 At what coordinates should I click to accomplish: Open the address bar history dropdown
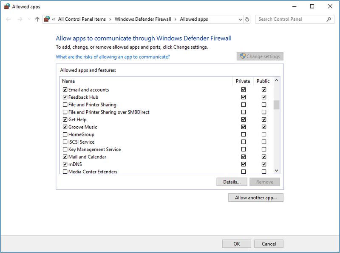click(x=240, y=19)
